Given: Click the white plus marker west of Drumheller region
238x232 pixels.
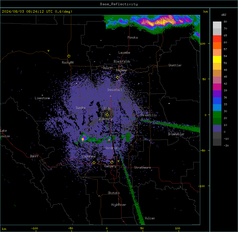Looking at the screenshot, I should (169, 103).
